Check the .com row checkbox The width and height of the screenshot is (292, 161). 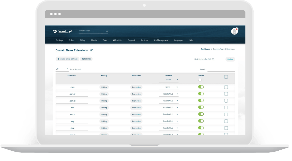tap(226, 87)
